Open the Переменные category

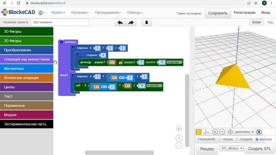27,105
